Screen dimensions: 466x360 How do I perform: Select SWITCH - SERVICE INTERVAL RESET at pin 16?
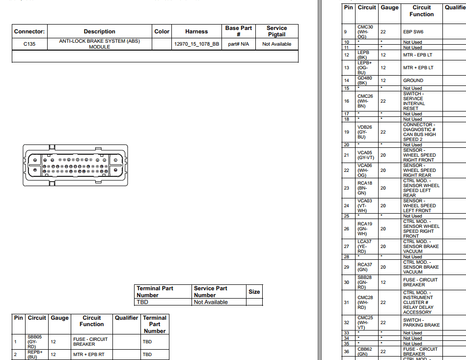click(x=421, y=101)
